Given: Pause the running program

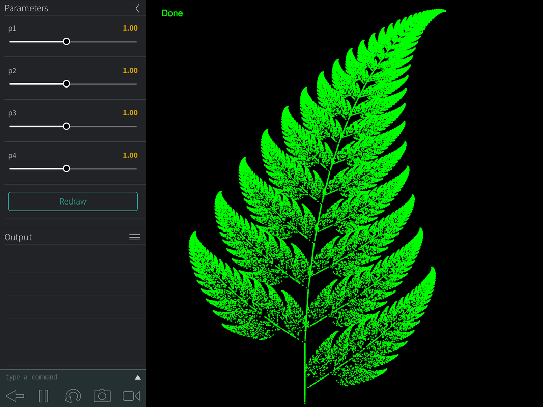Looking at the screenshot, I should pyautogui.click(x=44, y=396).
